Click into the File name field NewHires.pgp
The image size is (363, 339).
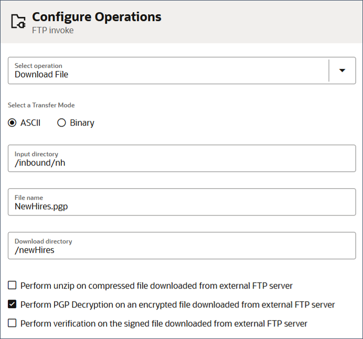[181, 202]
